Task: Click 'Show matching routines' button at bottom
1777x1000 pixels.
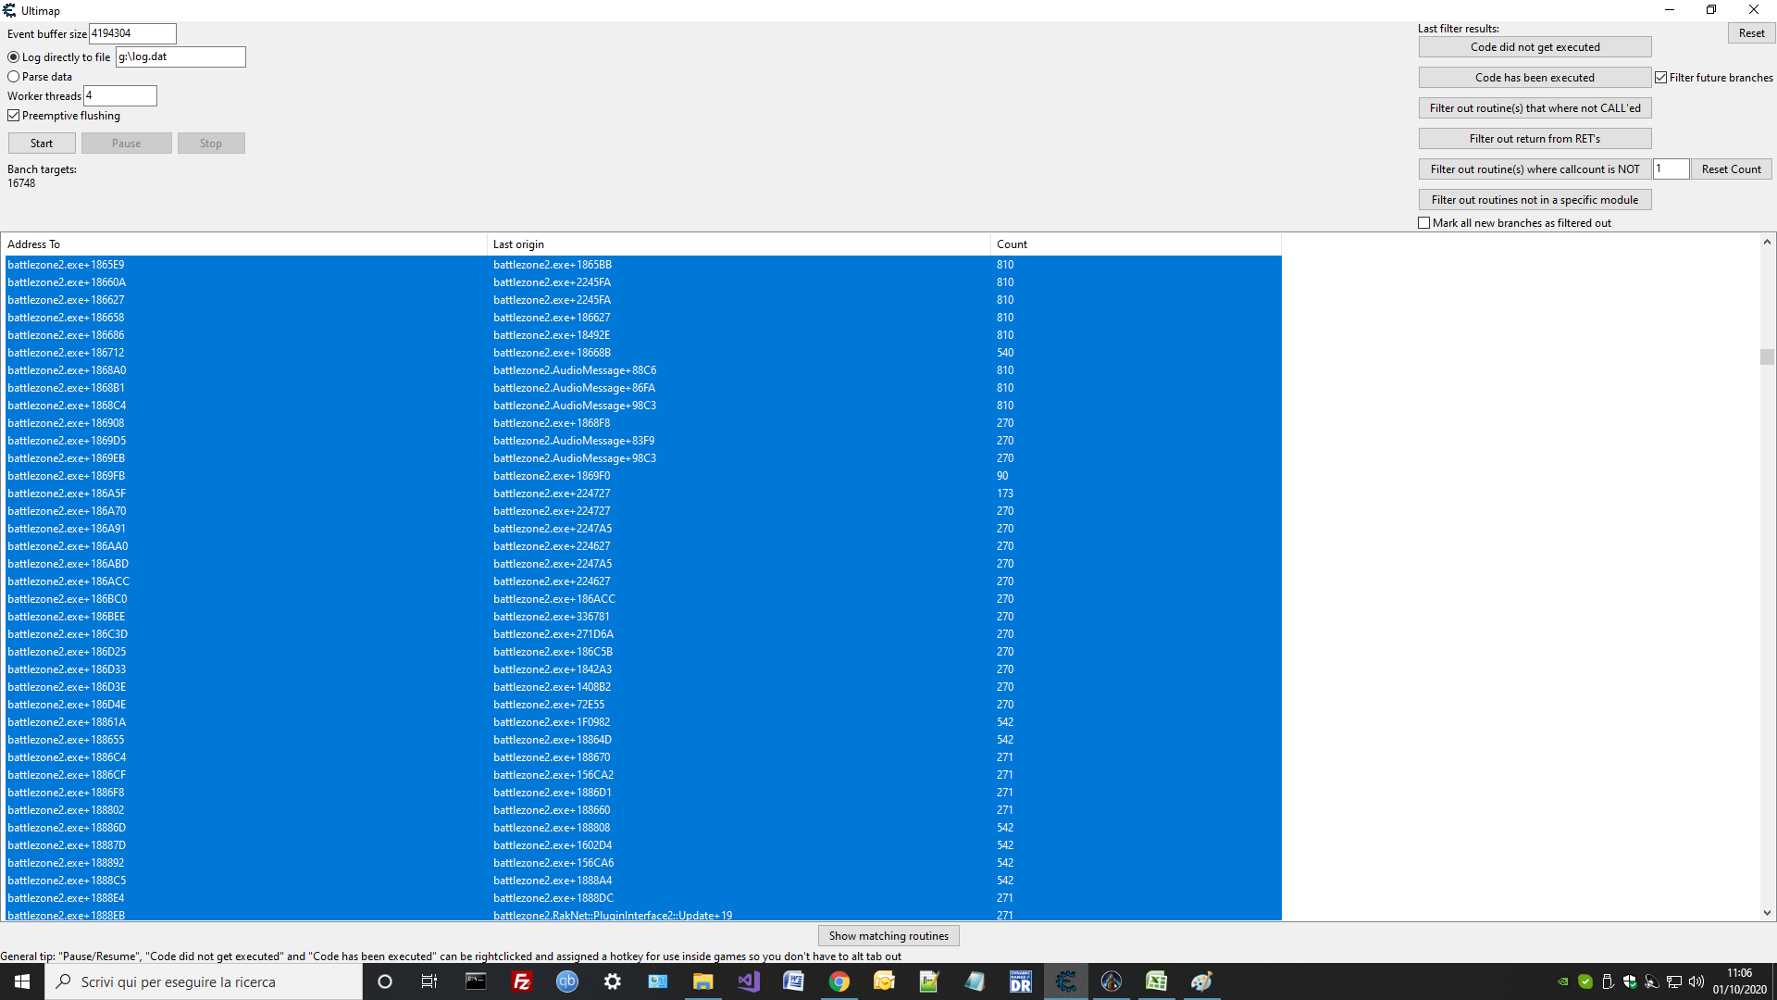Action: pos(888,935)
